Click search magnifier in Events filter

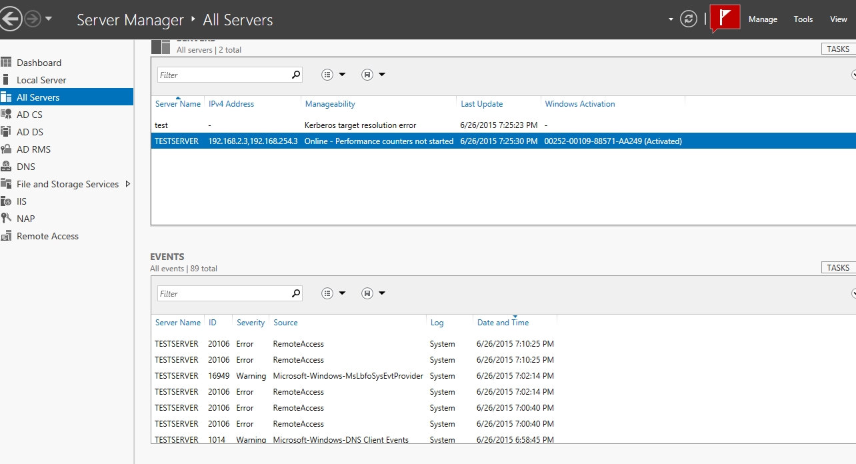tap(296, 293)
